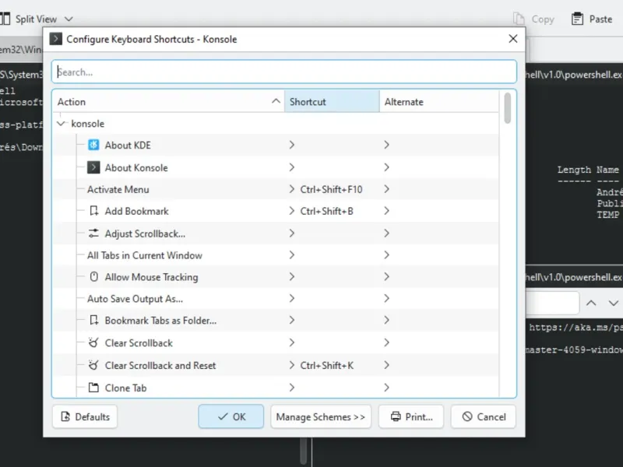Screen dimensions: 623x467
Task: Click the shortcuts list vertical scrollbar
Action: click(x=508, y=108)
